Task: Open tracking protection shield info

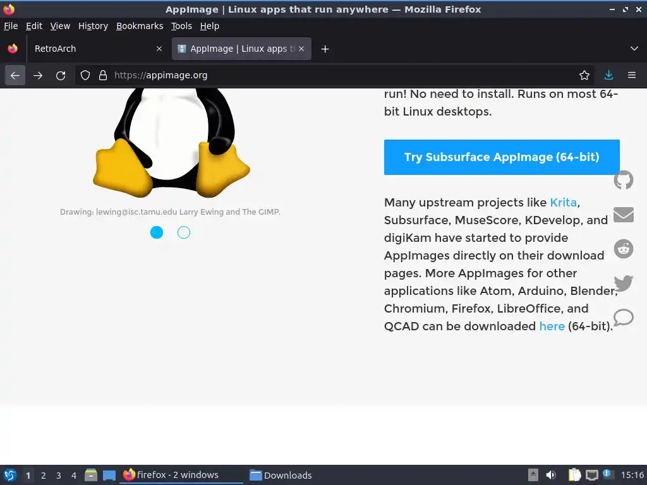Action: 85,76
